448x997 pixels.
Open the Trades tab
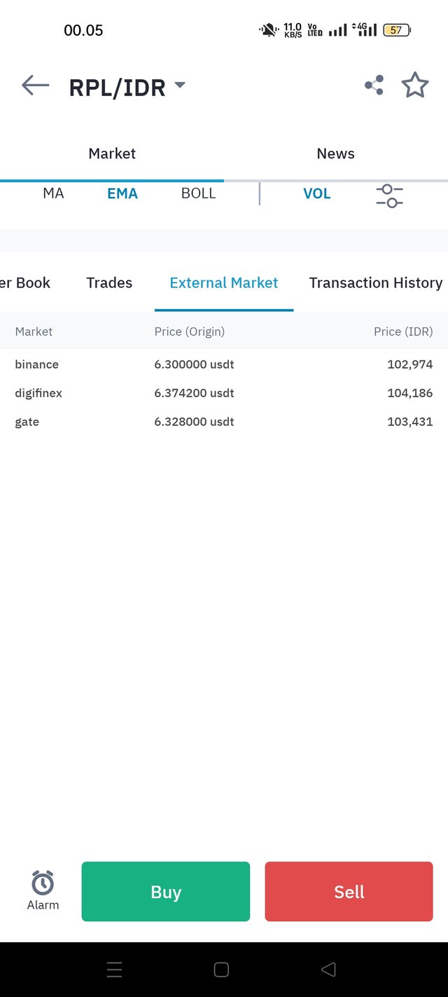(109, 283)
